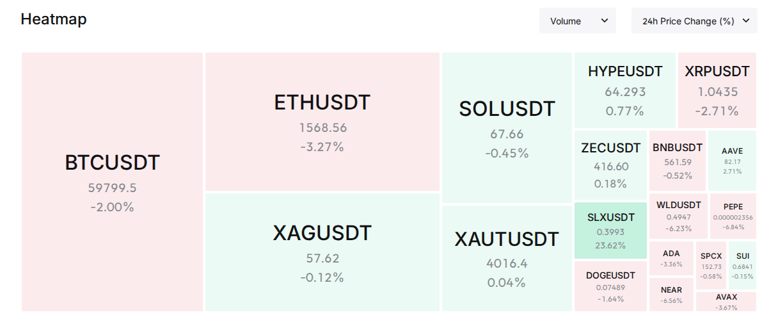Select the BTCUSDT heatmap tile

(x=112, y=182)
